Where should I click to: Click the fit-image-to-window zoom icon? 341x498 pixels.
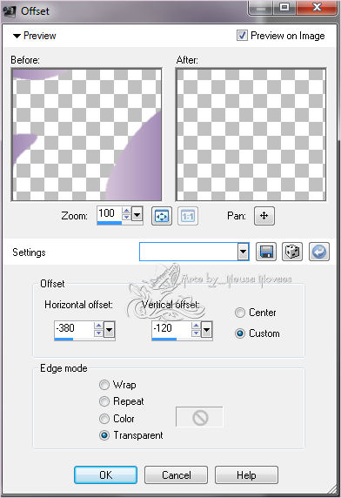pos(162,216)
